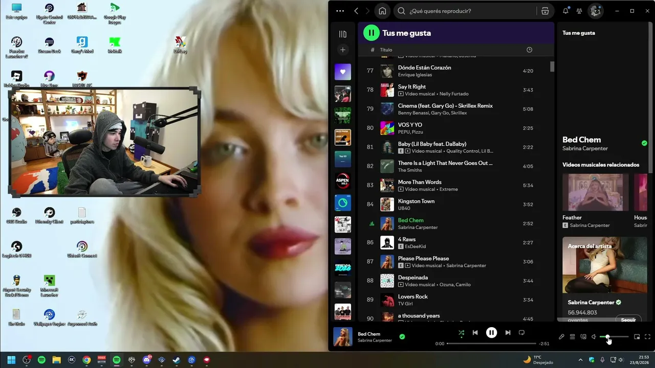Toggle the saved checkmark beside Bed Chem in player bar
The image size is (655, 368).
click(402, 337)
